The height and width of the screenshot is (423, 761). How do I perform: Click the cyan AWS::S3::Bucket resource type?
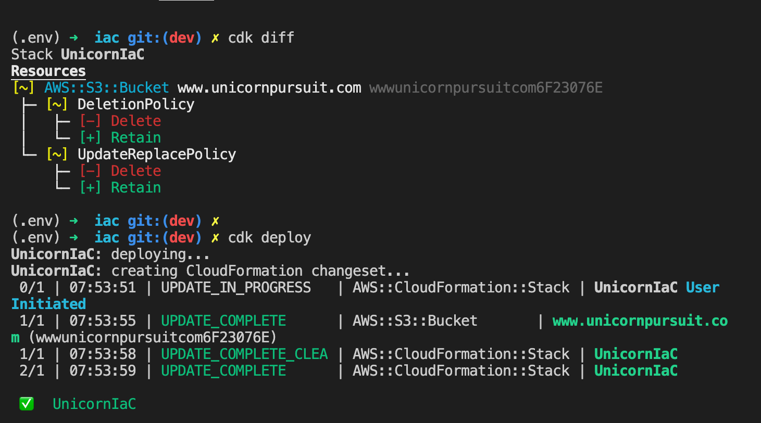pyautogui.click(x=107, y=88)
